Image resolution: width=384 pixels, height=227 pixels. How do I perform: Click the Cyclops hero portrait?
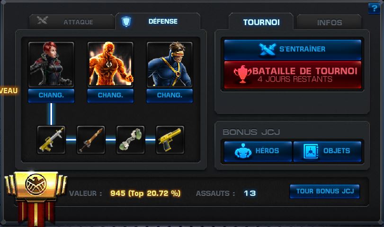click(170, 65)
